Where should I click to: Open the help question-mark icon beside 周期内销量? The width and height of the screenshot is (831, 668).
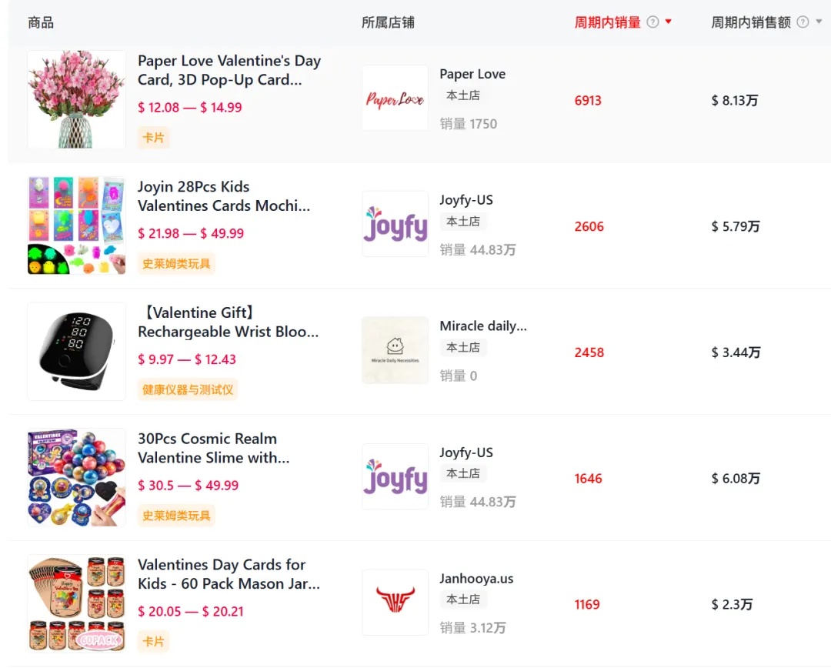(x=652, y=22)
